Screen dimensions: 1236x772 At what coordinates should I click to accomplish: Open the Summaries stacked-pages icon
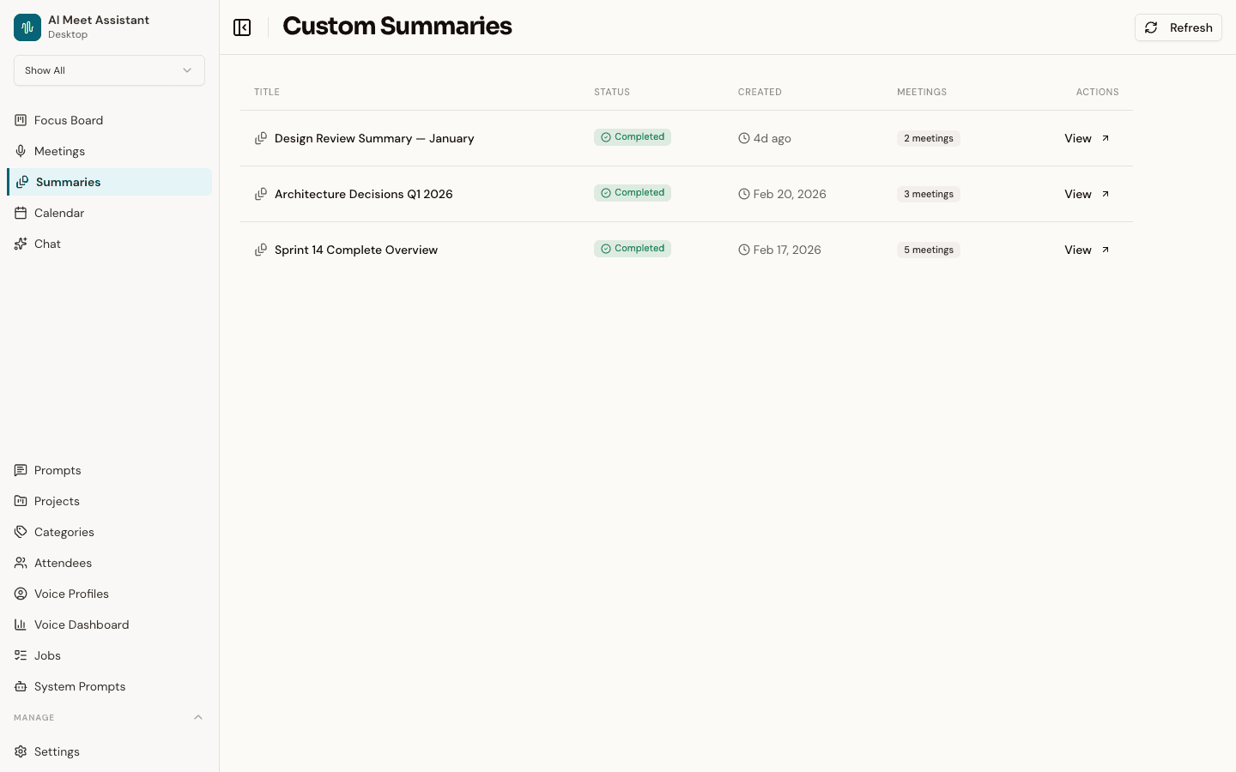(x=22, y=182)
